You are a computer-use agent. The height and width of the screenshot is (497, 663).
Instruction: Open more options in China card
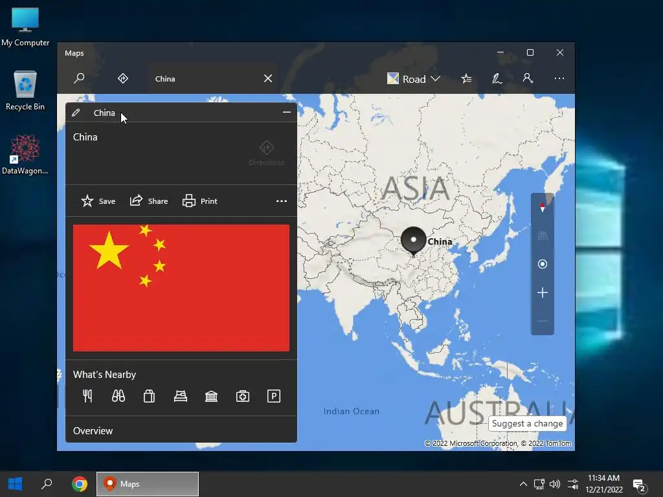coord(282,201)
